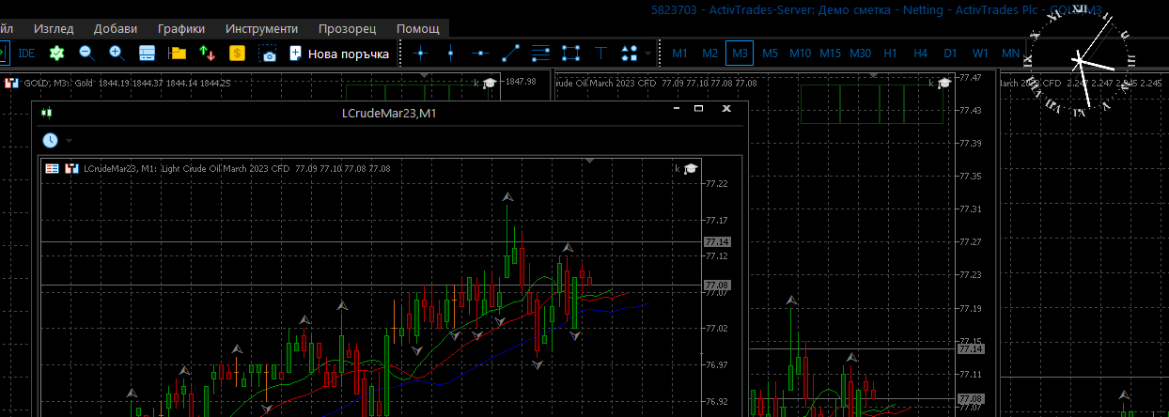Click Нова поръчка new order button

pos(339,54)
